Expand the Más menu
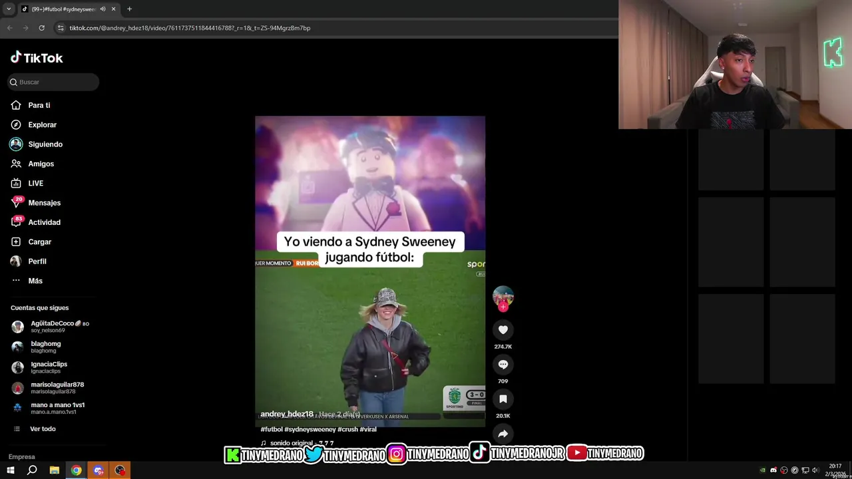The width and height of the screenshot is (852, 479). [x=35, y=281]
